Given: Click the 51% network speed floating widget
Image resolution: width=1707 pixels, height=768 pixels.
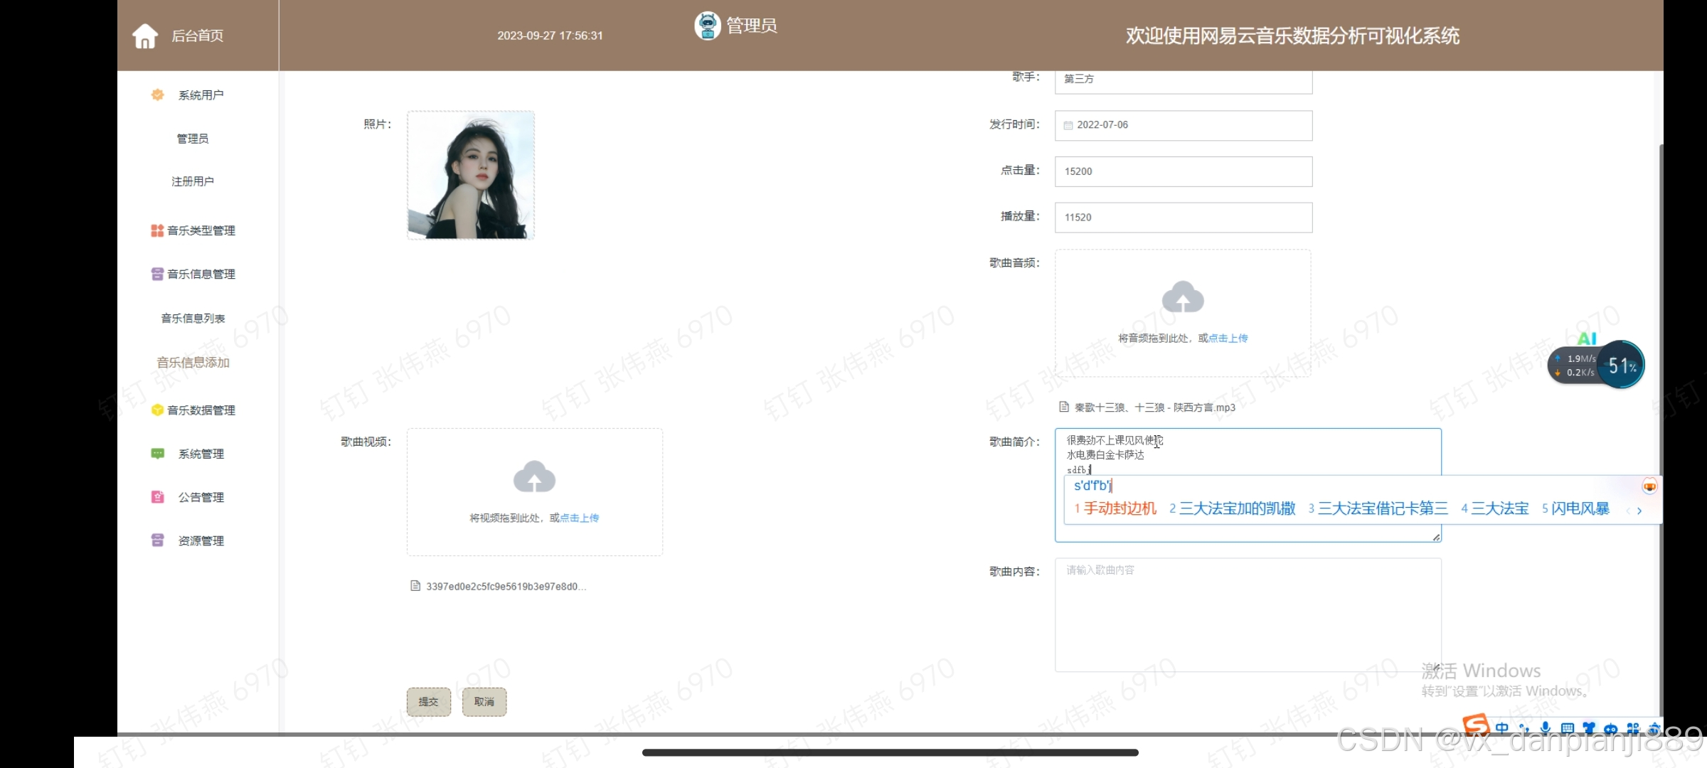Looking at the screenshot, I should (1622, 366).
